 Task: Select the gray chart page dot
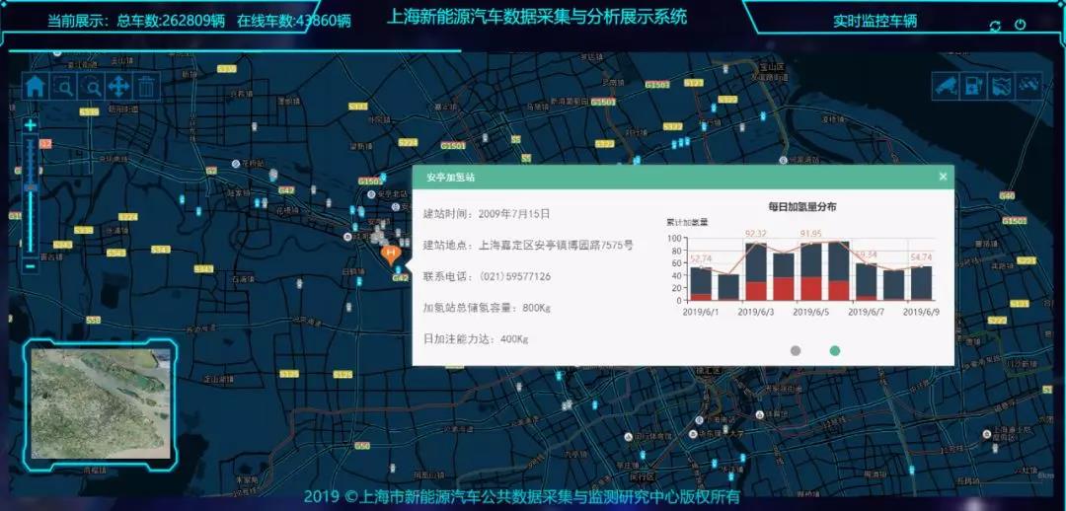point(796,350)
